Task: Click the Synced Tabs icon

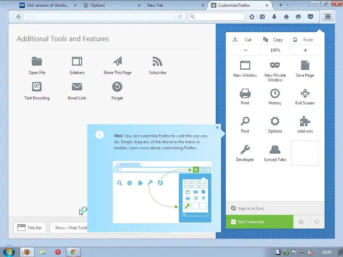Action: click(x=275, y=150)
